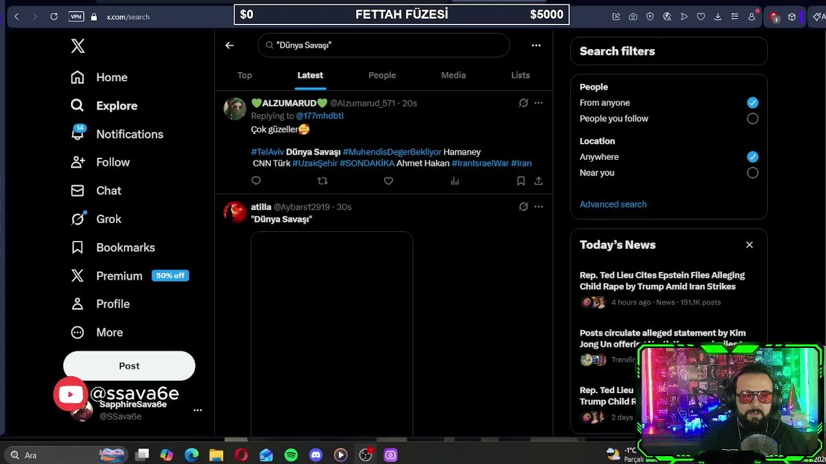
Task: Switch to the People tab
Action: (382, 75)
